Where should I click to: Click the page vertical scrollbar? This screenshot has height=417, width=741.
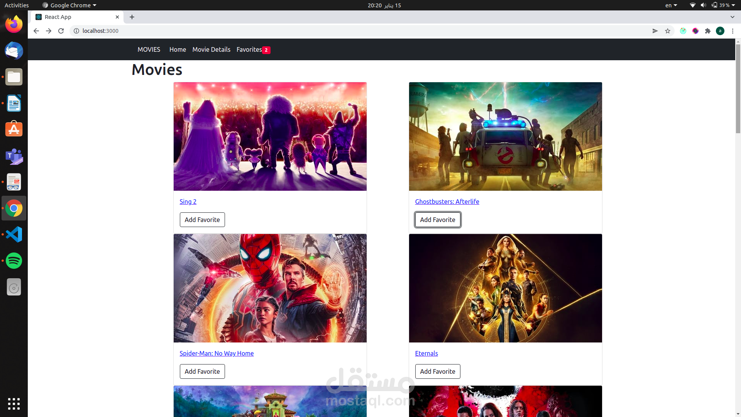pyautogui.click(x=738, y=89)
